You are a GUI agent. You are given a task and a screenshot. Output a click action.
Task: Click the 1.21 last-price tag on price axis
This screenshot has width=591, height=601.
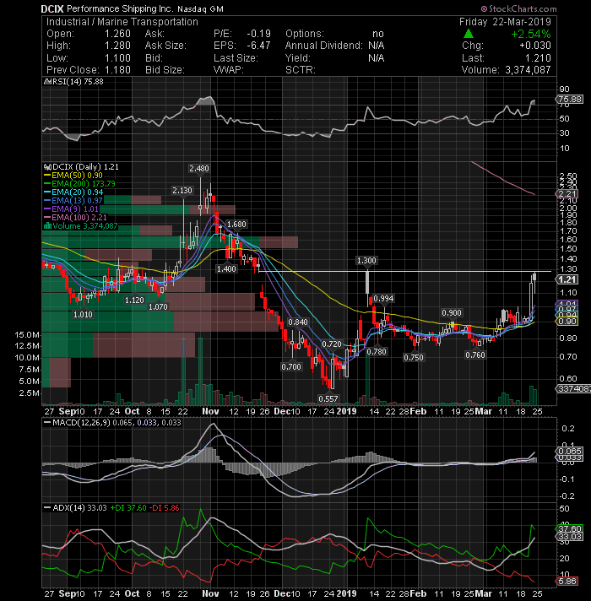(567, 279)
